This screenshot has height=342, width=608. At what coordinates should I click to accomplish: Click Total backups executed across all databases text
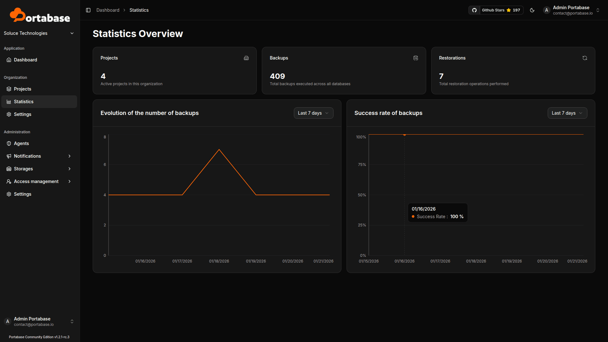(x=310, y=84)
